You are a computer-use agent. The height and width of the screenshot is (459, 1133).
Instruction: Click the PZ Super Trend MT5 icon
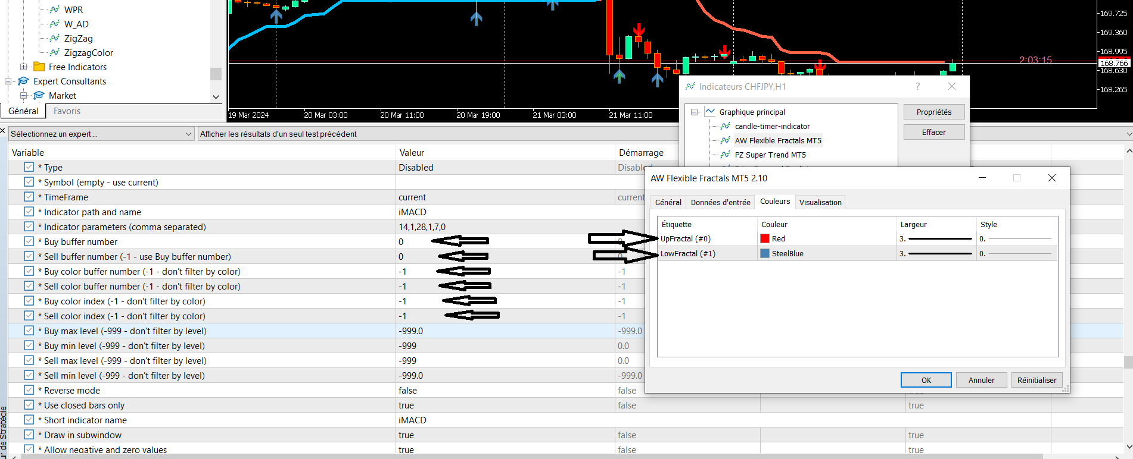point(726,155)
